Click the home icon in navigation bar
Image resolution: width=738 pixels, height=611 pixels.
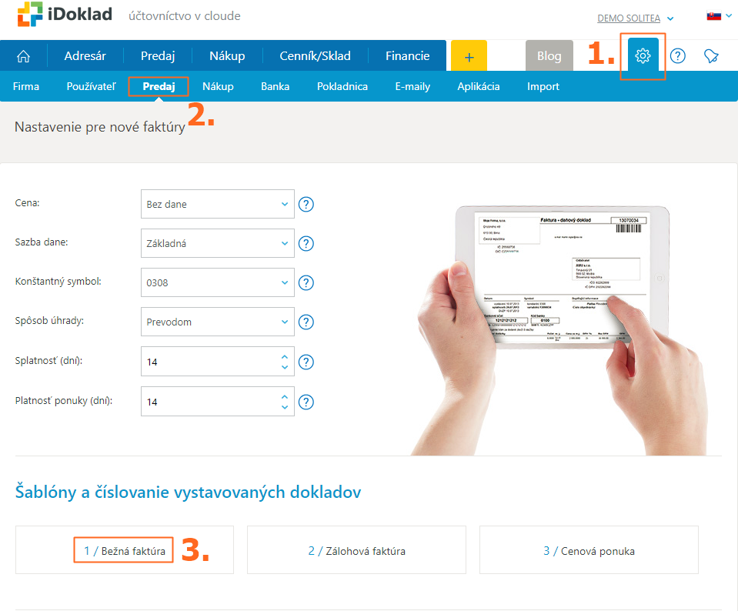[x=23, y=56]
